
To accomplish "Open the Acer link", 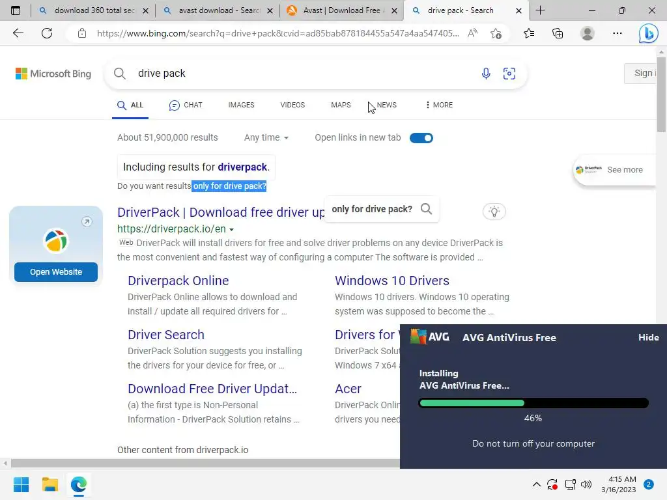I will pos(348,389).
